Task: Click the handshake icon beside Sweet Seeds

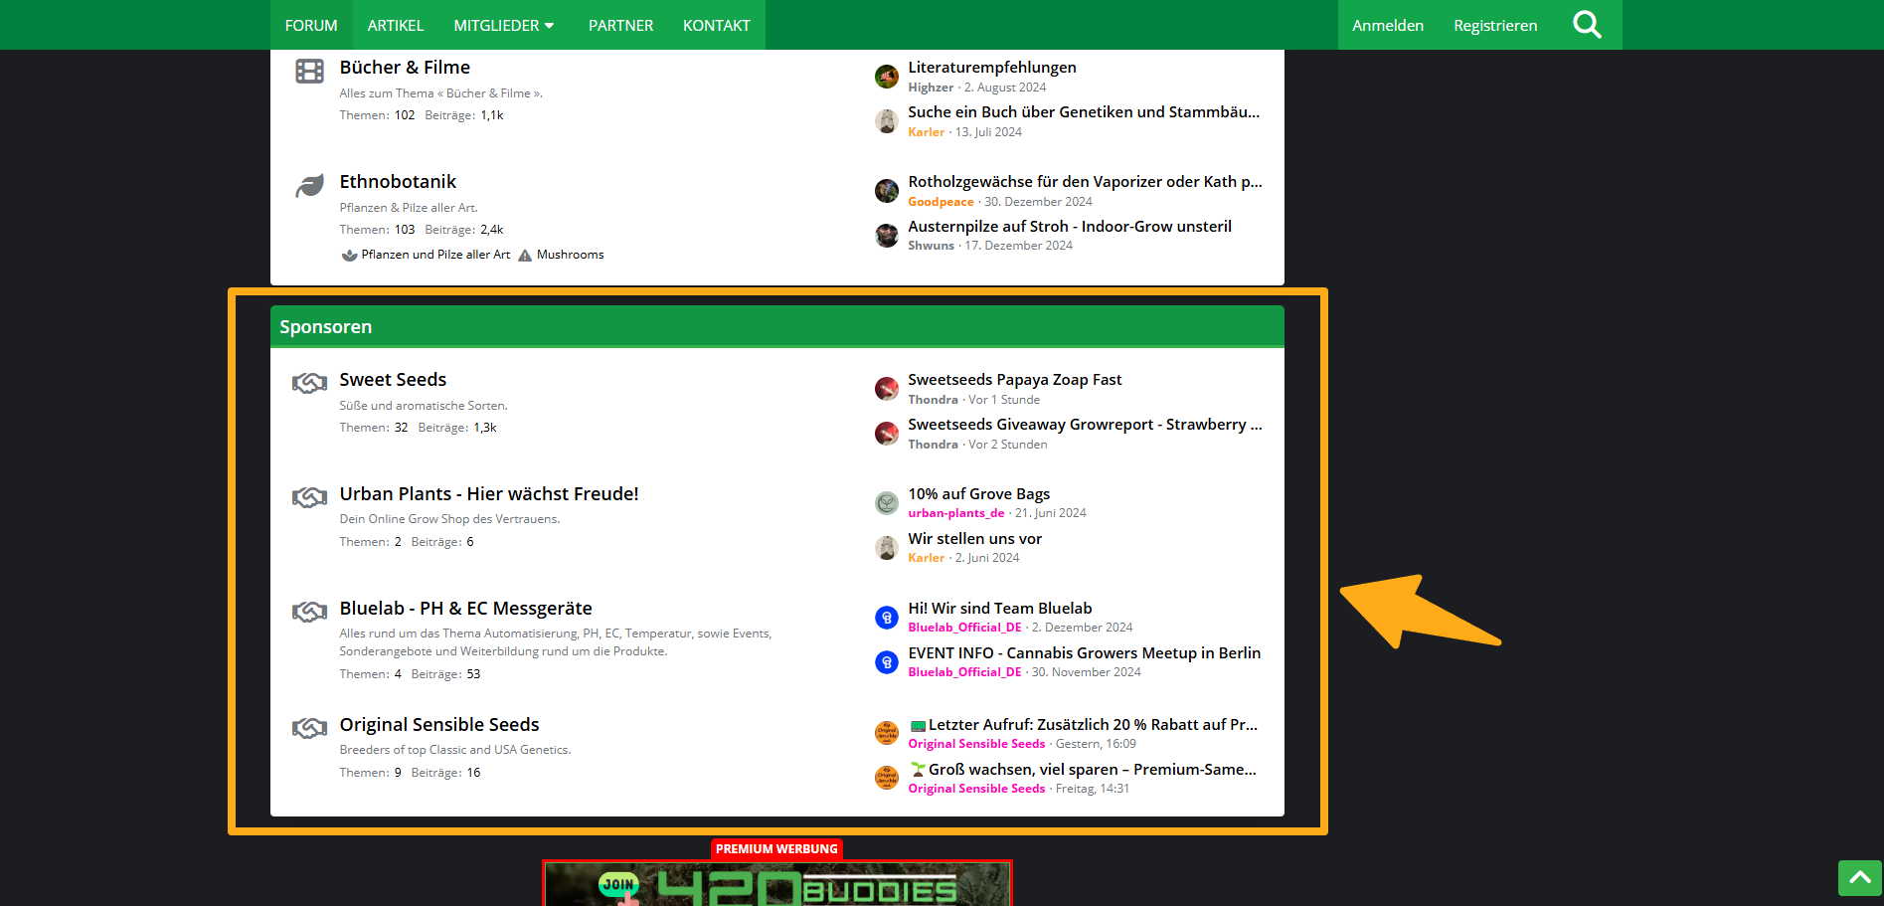Action: (309, 383)
